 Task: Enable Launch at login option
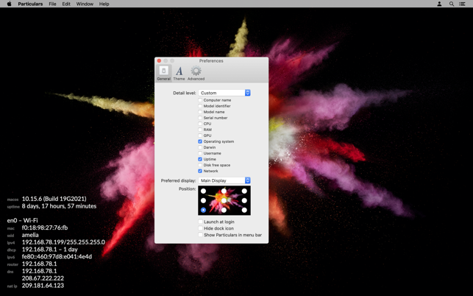click(x=200, y=222)
